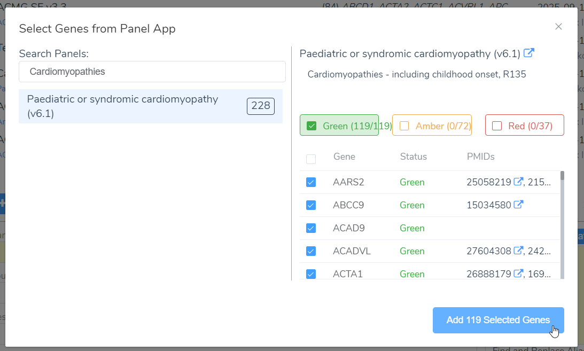Enable the Red genes filter checkbox
Viewport: 584px width, 351px height.
coord(497,126)
